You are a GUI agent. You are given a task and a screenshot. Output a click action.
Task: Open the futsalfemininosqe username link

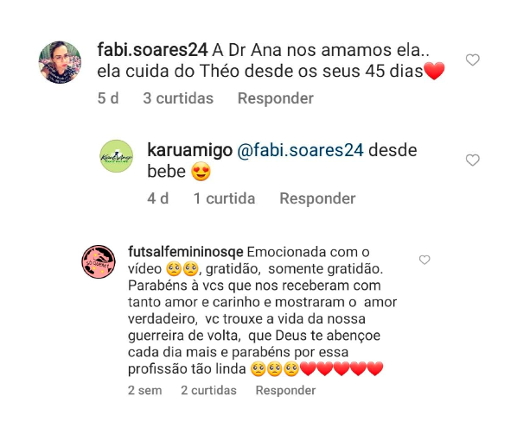186,252
